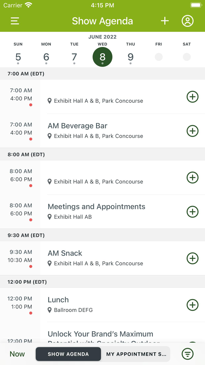Open the user profile icon
The width and height of the screenshot is (205, 365).
point(187,21)
